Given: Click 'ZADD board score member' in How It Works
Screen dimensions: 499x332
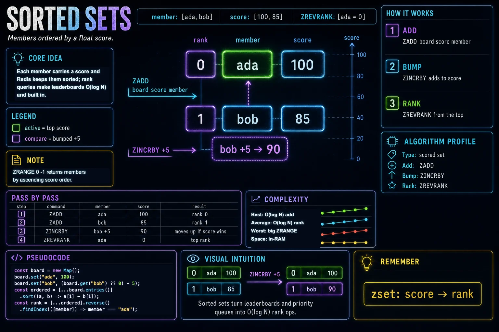Looking at the screenshot, I should [436, 41].
